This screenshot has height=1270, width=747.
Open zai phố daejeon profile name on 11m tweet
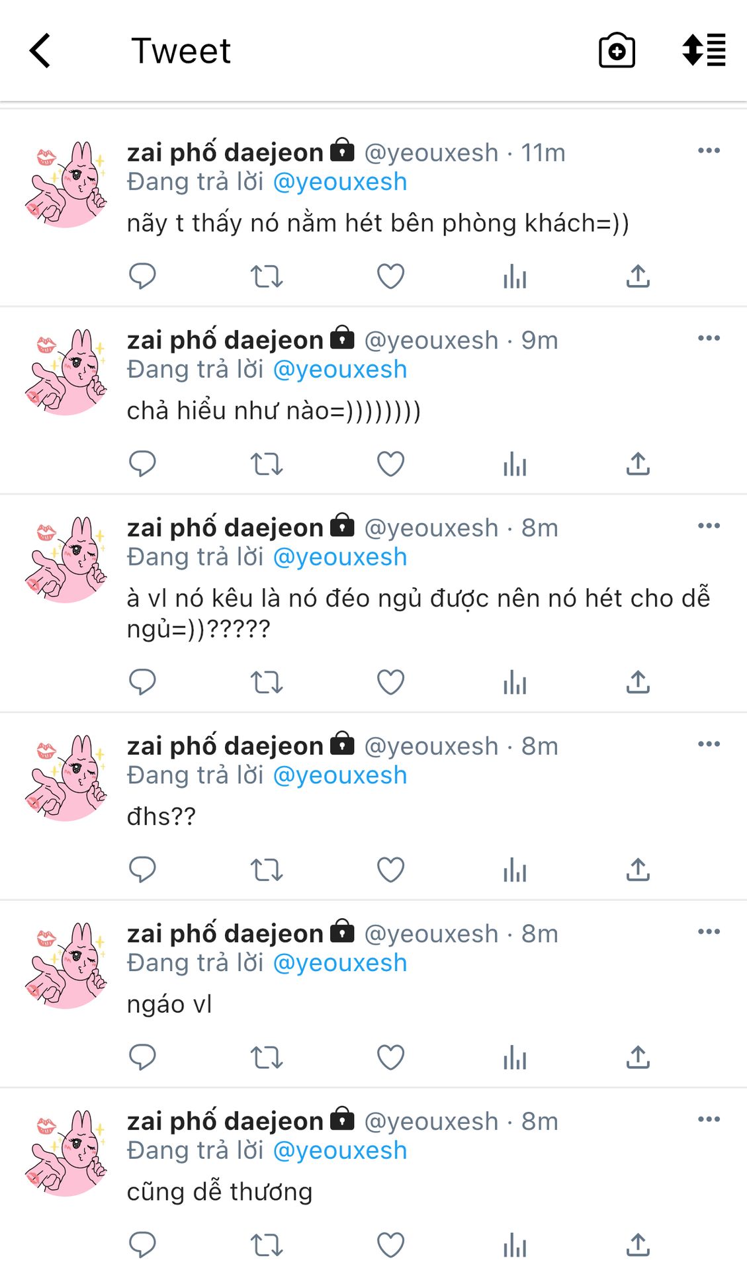pyautogui.click(x=225, y=153)
